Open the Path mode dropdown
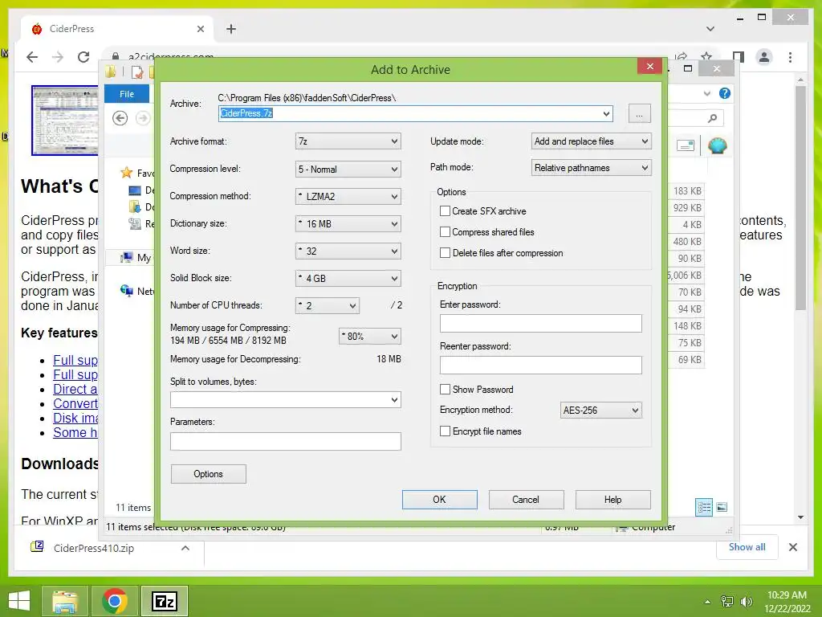The width and height of the screenshot is (822, 617). click(x=592, y=168)
